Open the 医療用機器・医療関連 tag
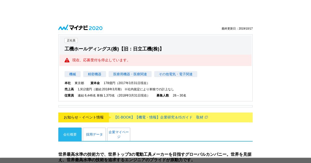This screenshot has width=311, height=163. 130,74
